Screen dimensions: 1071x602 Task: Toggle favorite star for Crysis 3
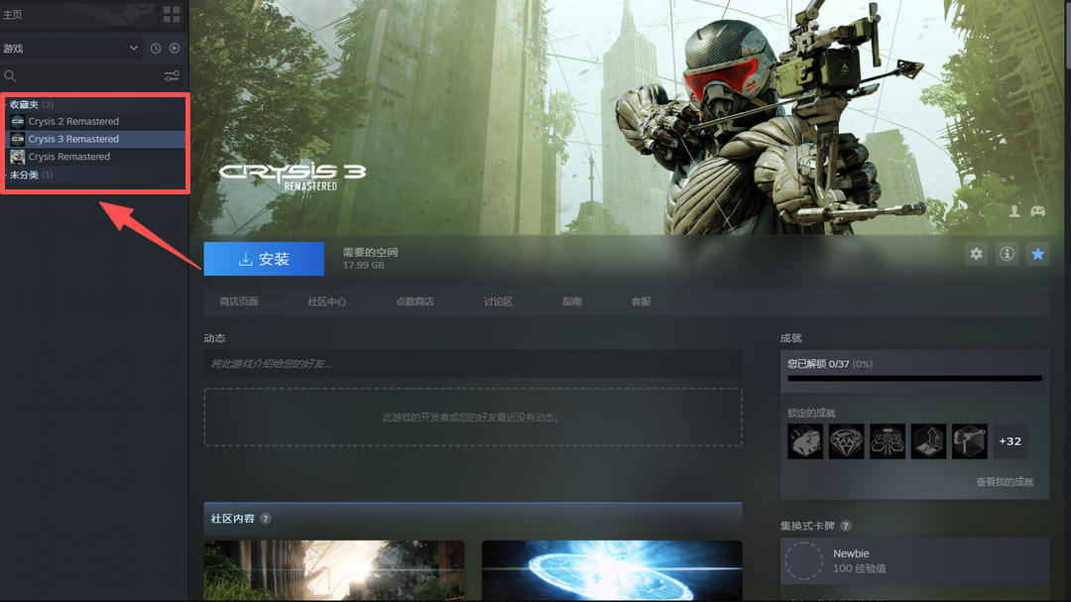pos(1037,255)
